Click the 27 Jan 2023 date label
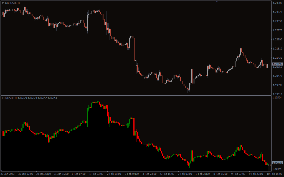Screen dimensions: 284x177 pyautogui.click(x=8, y=174)
